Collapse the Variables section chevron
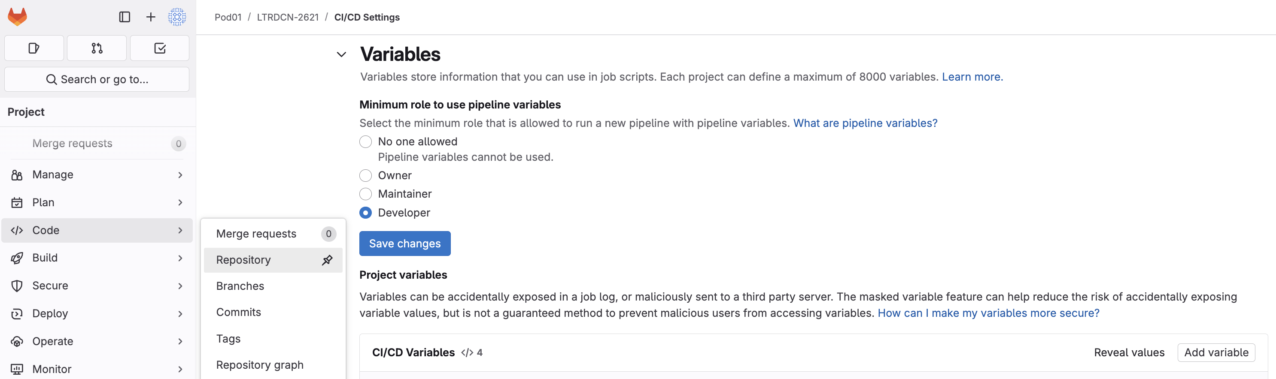Viewport: 1276px width, 379px height. click(x=341, y=54)
